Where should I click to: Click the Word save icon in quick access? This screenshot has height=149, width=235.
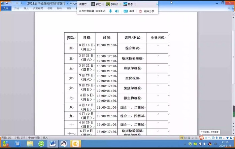7,3
